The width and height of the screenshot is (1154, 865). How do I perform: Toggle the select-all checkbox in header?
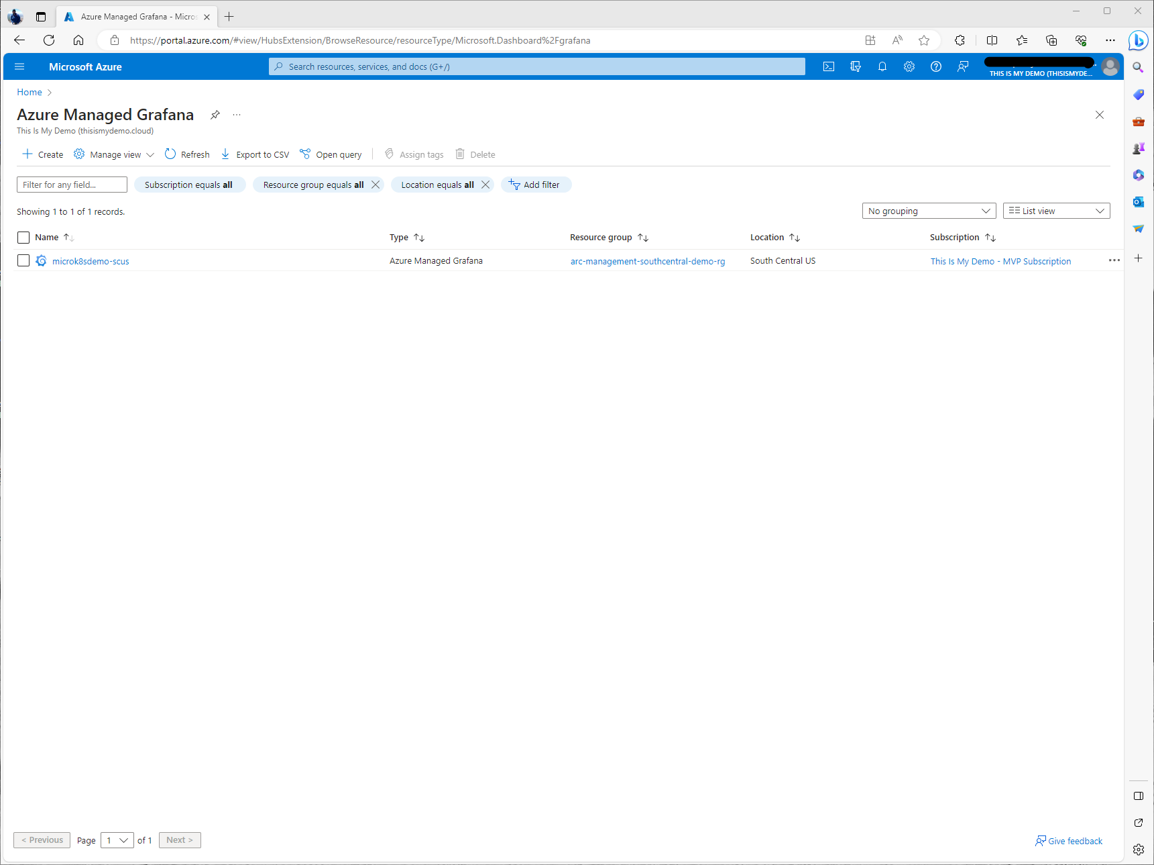click(x=23, y=238)
